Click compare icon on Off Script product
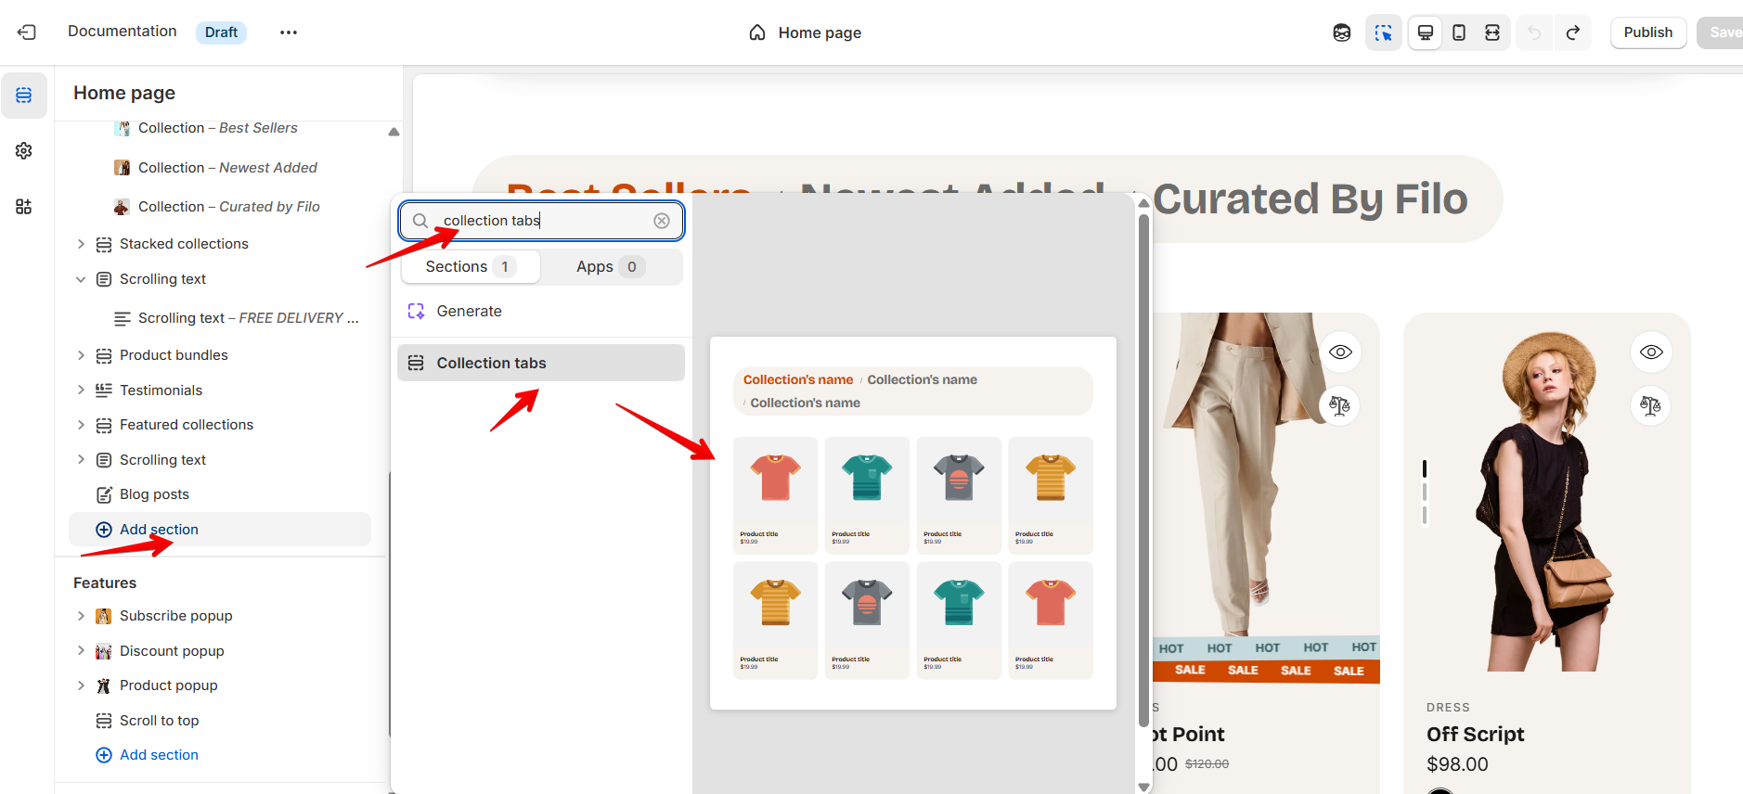This screenshot has width=1743, height=794. [1650, 405]
